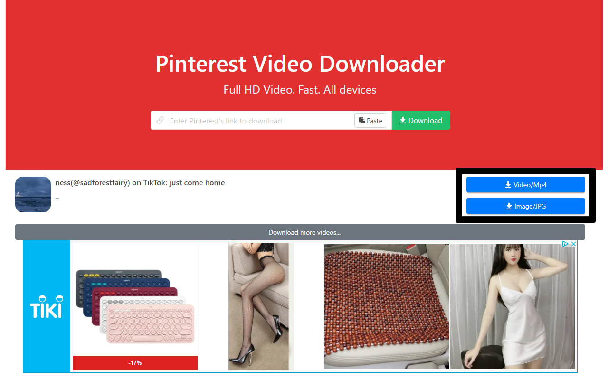Click the green Download button

coord(421,120)
